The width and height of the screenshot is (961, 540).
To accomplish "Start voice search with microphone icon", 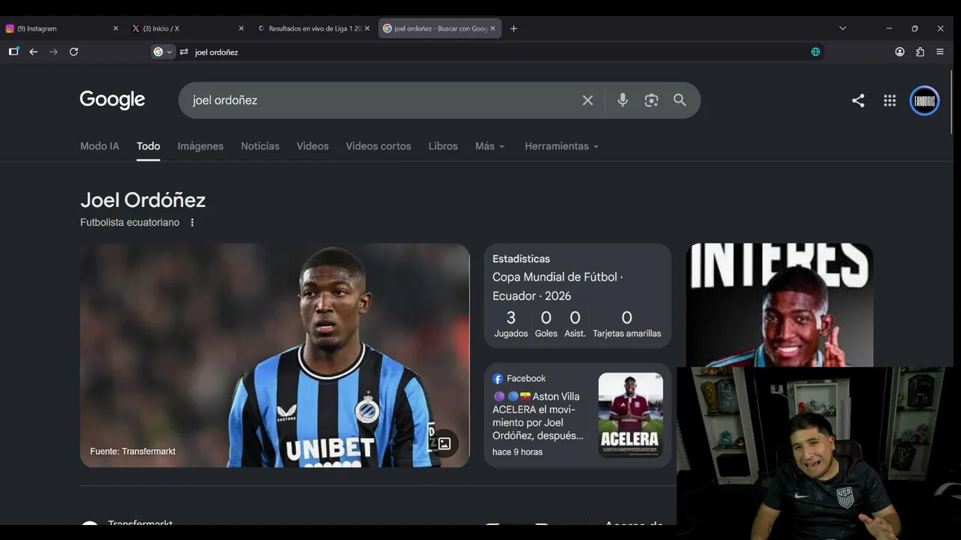I will pyautogui.click(x=622, y=100).
